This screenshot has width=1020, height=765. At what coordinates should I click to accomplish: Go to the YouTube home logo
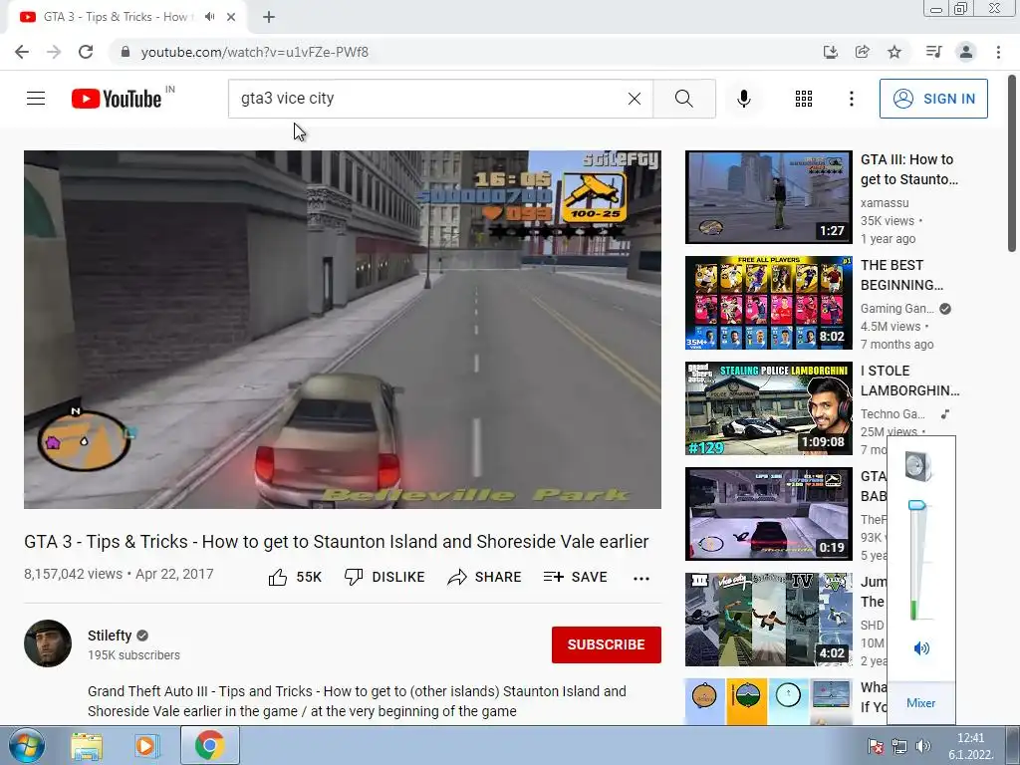coord(117,99)
